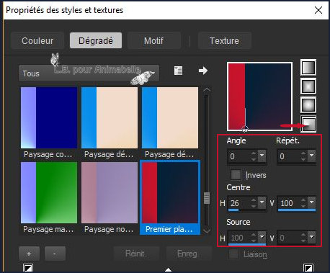
Task: Select the rectangular gradient style icon
Action: [x=308, y=86]
